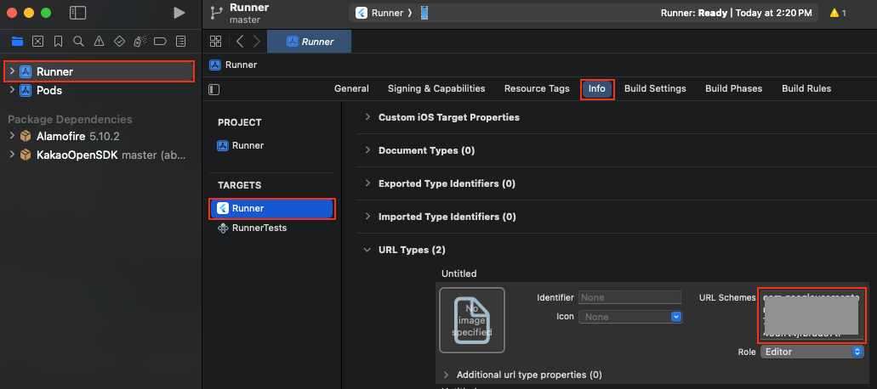877x389 pixels.
Task: Open the Breakpoint navigator icon
Action: click(160, 41)
